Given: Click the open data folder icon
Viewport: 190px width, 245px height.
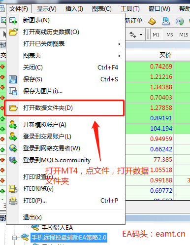Looking at the screenshot, I should (x=13, y=108).
